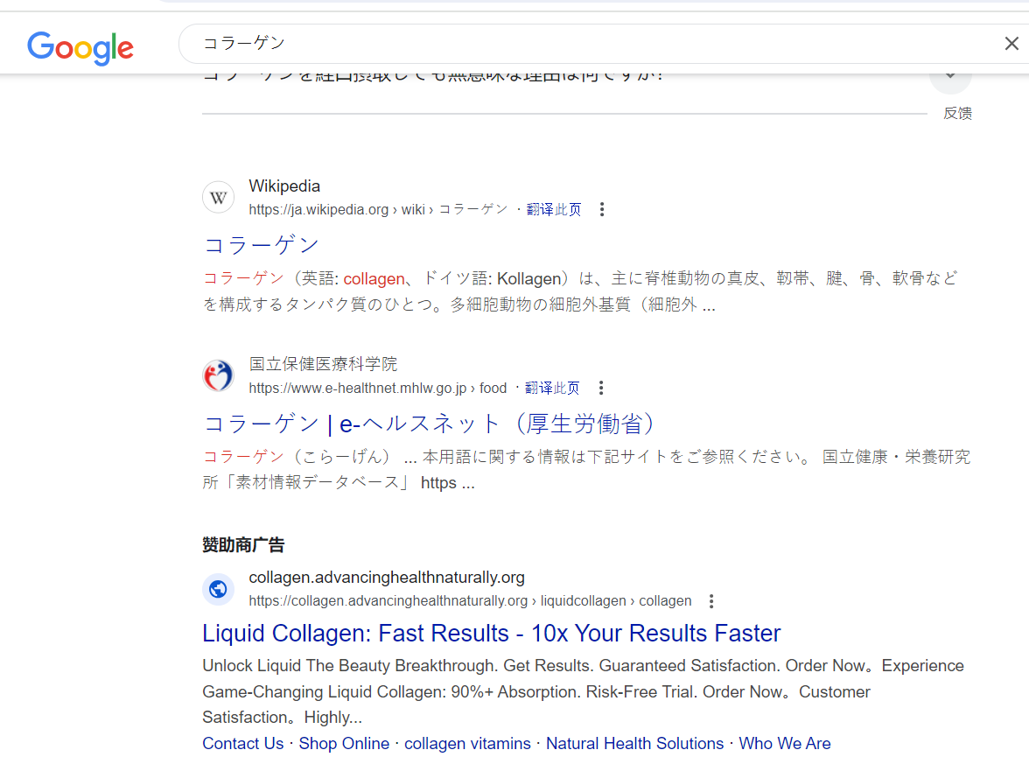Follow the collagen vitamins sitelink
The width and height of the screenshot is (1029, 764).
(x=467, y=744)
